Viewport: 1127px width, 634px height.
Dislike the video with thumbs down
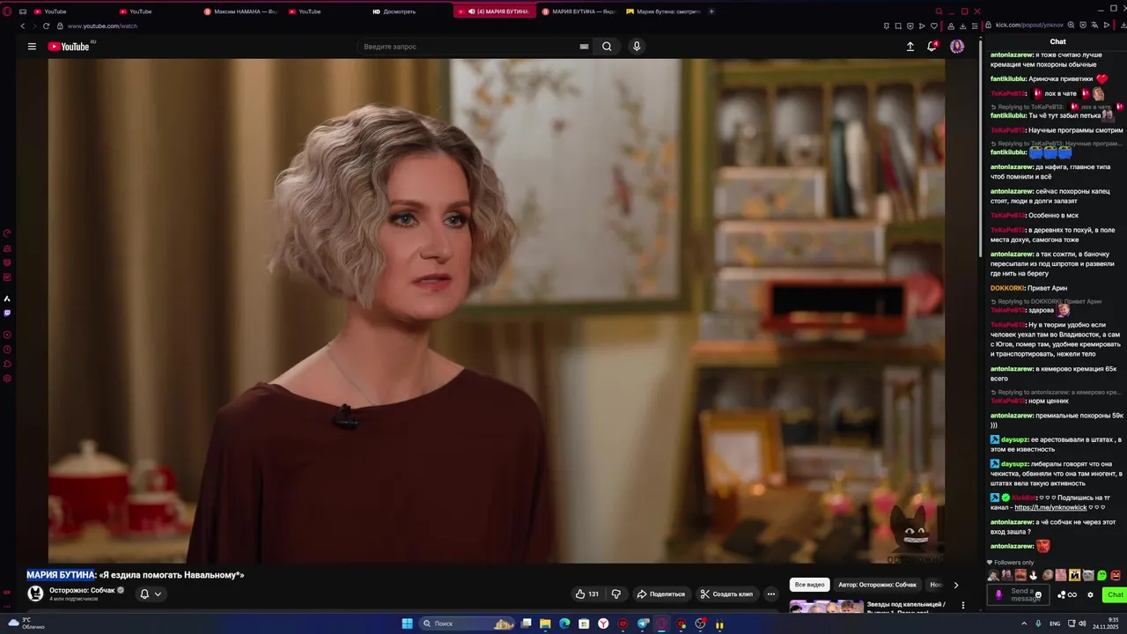(616, 594)
